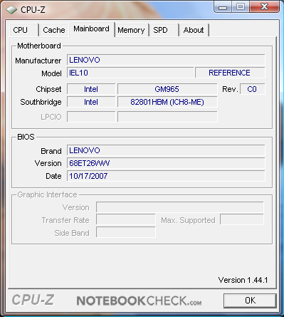
Task: Click the CPU-Z title bar icon
Action: point(11,10)
